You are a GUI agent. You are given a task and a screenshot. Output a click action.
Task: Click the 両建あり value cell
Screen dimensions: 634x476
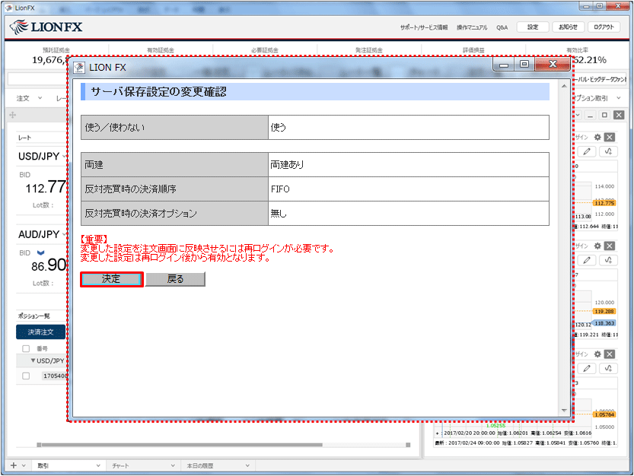pos(409,164)
